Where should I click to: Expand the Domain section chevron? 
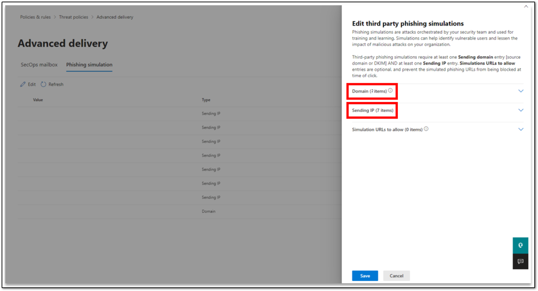point(521,91)
